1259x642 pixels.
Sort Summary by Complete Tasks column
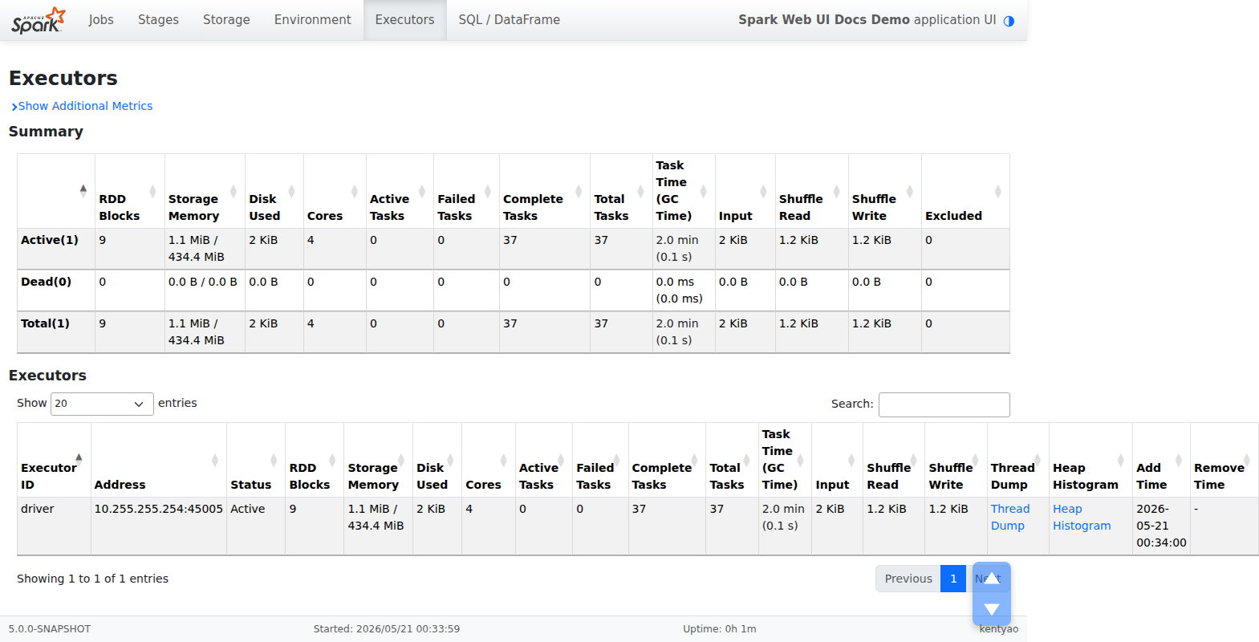point(545,191)
